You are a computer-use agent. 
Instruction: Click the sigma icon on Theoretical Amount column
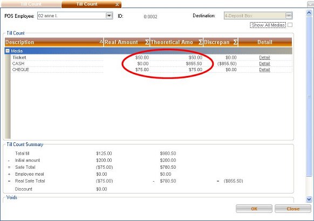[200, 42]
